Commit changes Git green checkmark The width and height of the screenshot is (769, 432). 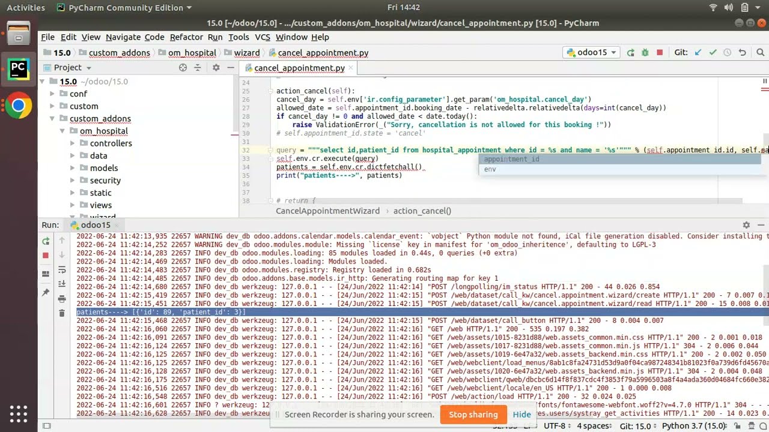713,53
